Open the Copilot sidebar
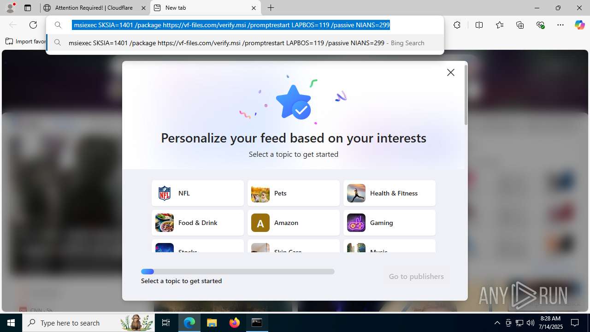This screenshot has height=332, width=590. pos(579,25)
